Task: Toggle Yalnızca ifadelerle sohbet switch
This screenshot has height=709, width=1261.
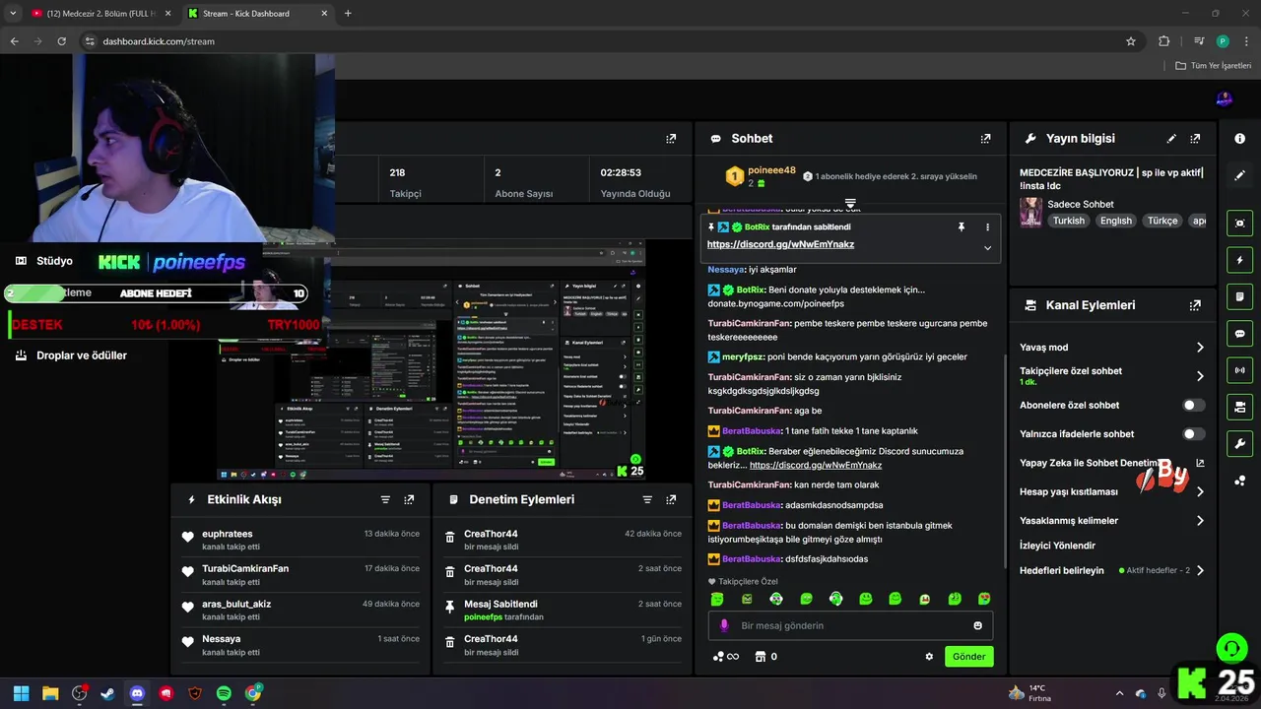Action: point(1193,433)
